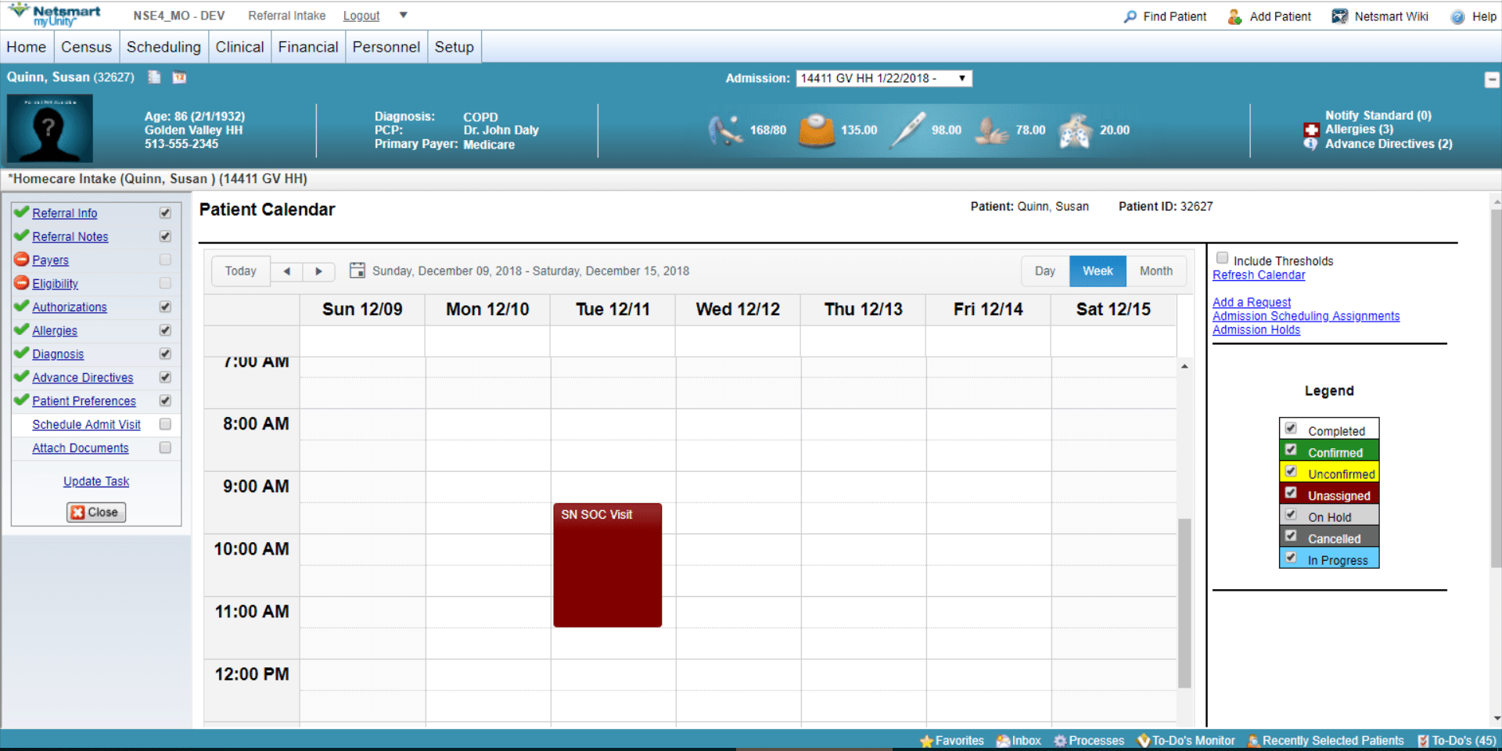Click the Today button
1502x751 pixels.
[240, 271]
